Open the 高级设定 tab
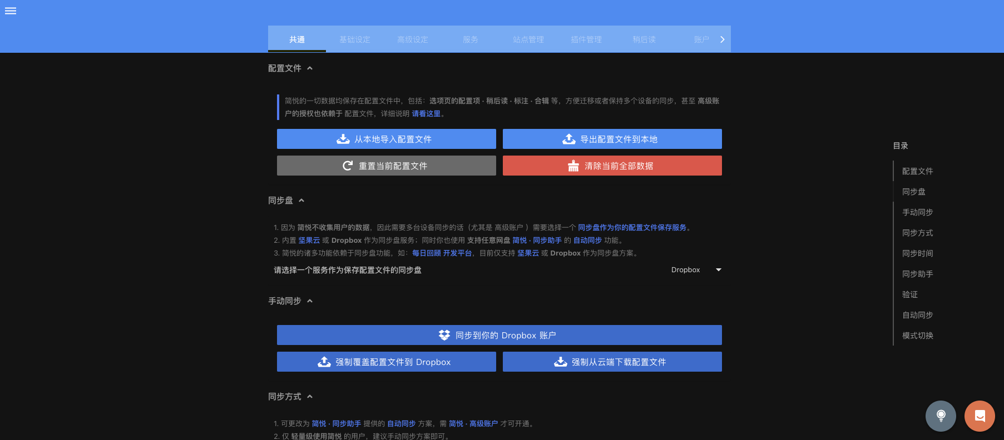The width and height of the screenshot is (1004, 440). tap(413, 39)
